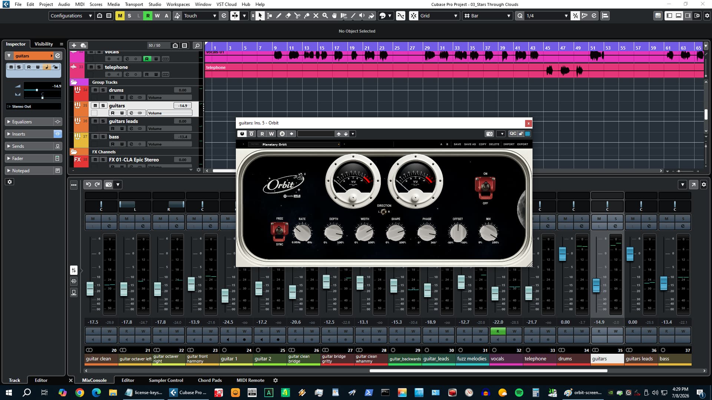
Task: Open Chrome from the Windows taskbar
Action: pyautogui.click(x=79, y=392)
